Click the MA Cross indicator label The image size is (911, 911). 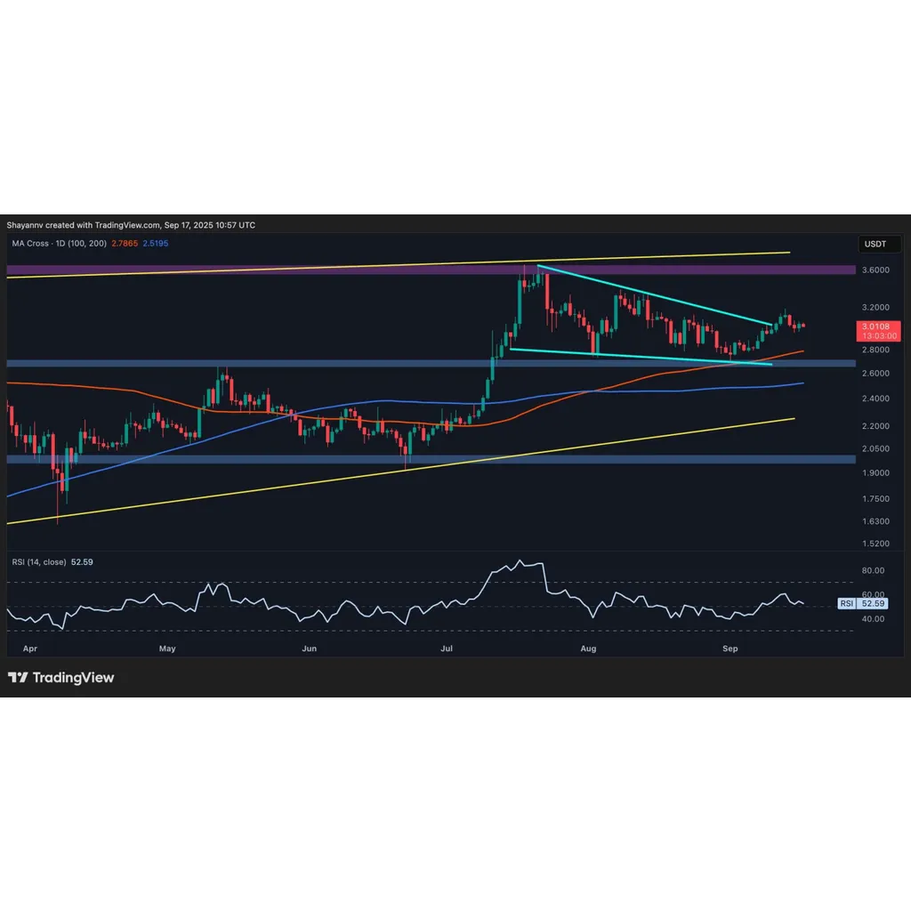(x=60, y=244)
